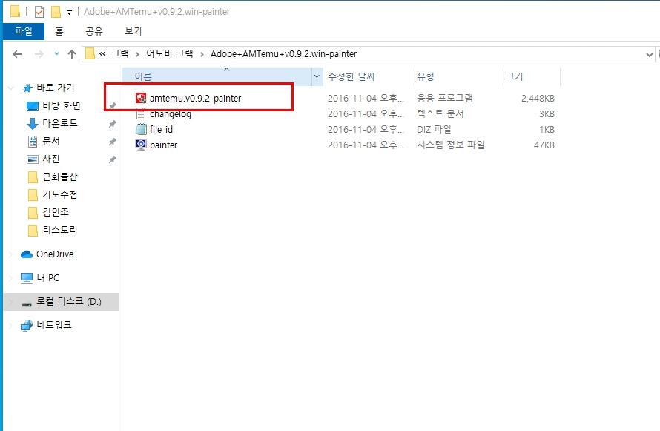
Task: Expand the 로컬 디스크 (D:) tree node
Action: [11, 302]
